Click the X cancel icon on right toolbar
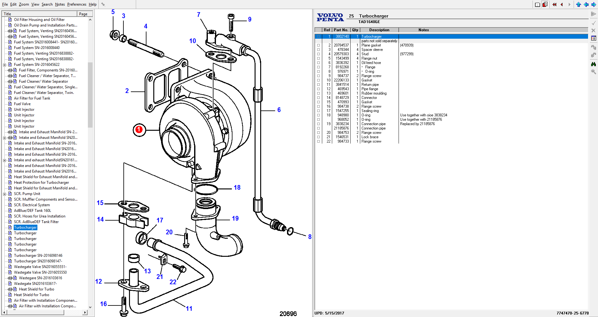This screenshot has width=598, height=317. tap(594, 30)
